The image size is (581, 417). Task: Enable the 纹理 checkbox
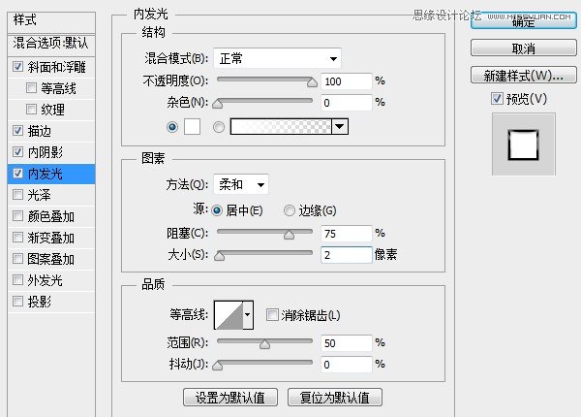32,109
